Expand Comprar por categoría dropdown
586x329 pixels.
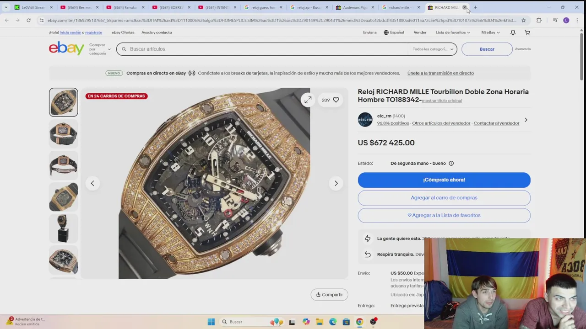(100, 49)
